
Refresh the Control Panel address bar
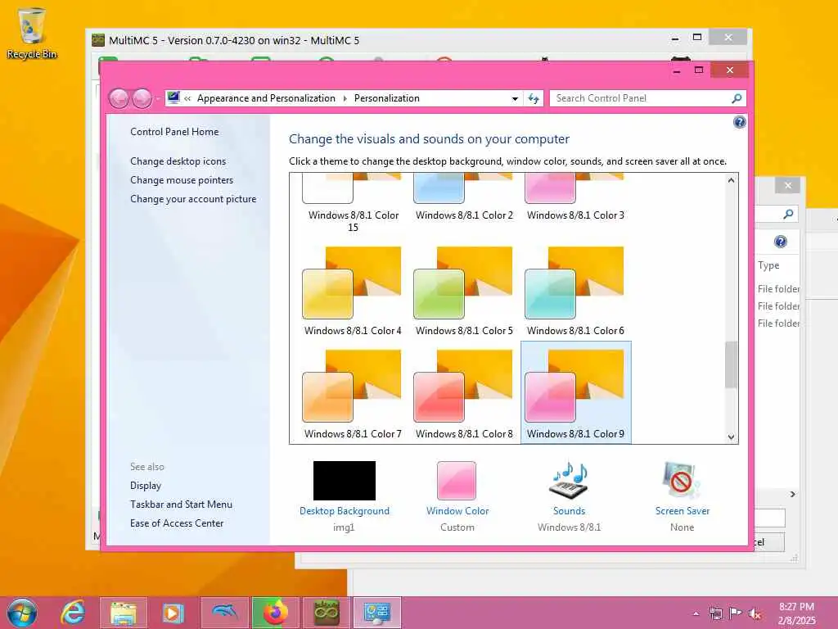(x=534, y=98)
